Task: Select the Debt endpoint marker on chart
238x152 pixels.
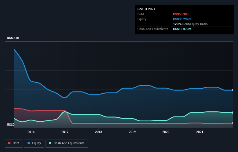Action: [x=233, y=123]
